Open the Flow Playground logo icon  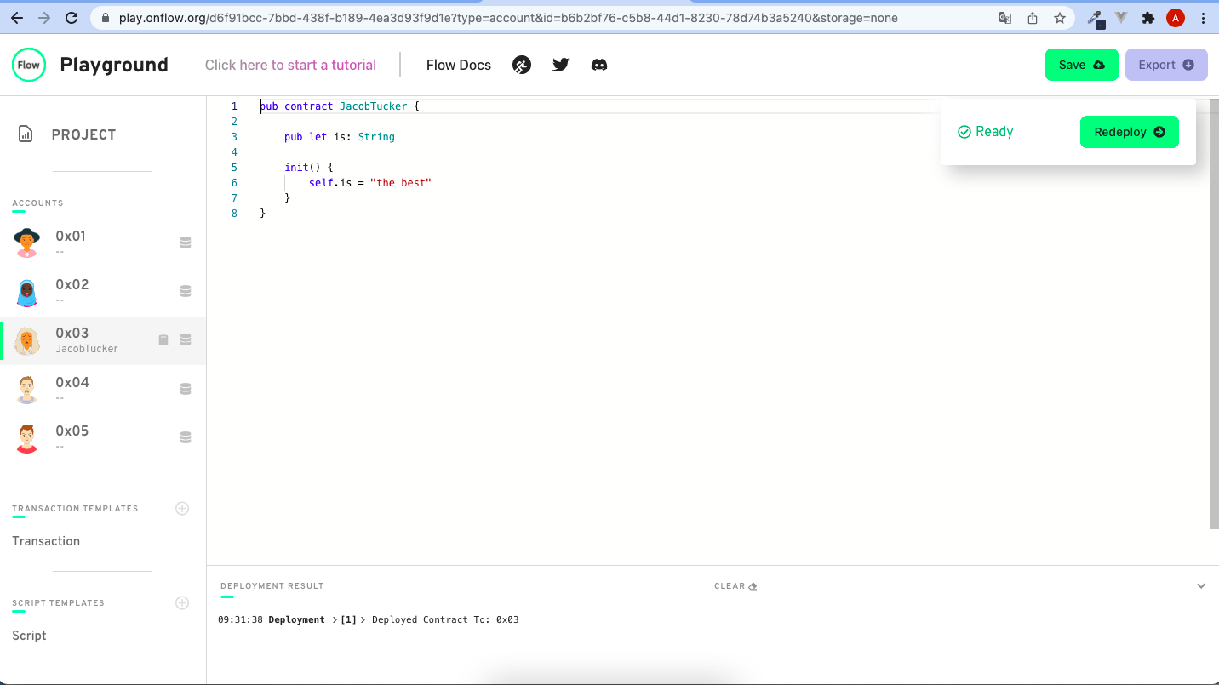[28, 65]
